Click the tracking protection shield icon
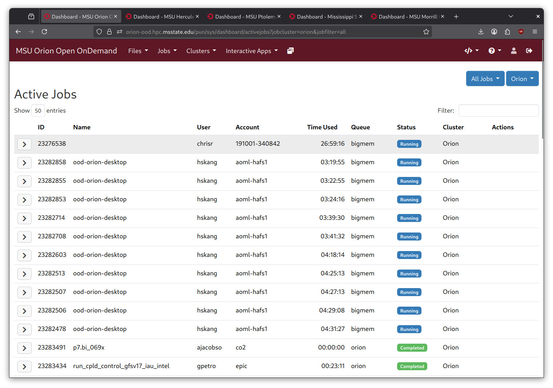 click(99, 32)
